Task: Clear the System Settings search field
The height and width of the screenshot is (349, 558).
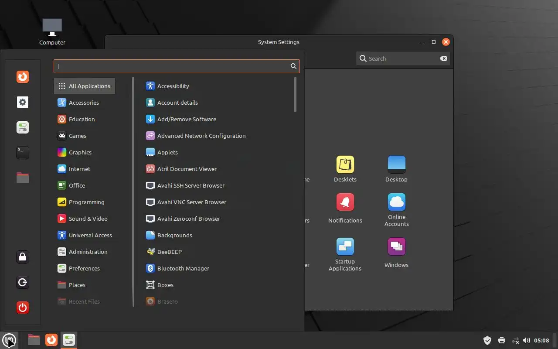Action: click(x=443, y=58)
